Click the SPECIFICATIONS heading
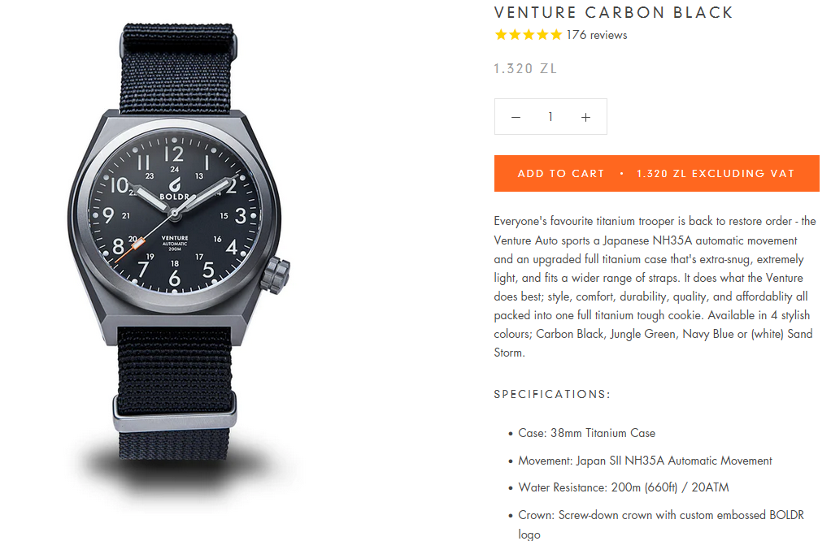The image size is (831, 541). (x=552, y=394)
